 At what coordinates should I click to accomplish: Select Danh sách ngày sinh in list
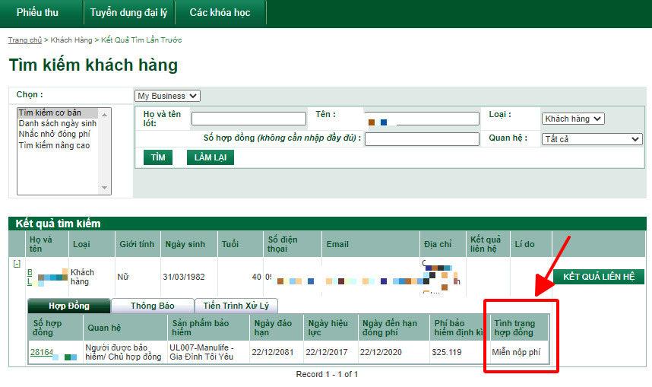click(58, 123)
